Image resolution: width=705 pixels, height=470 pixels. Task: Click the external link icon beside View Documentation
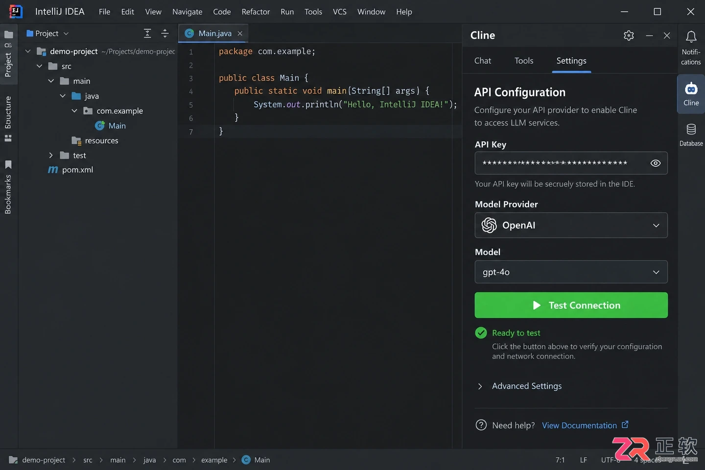coord(625,424)
